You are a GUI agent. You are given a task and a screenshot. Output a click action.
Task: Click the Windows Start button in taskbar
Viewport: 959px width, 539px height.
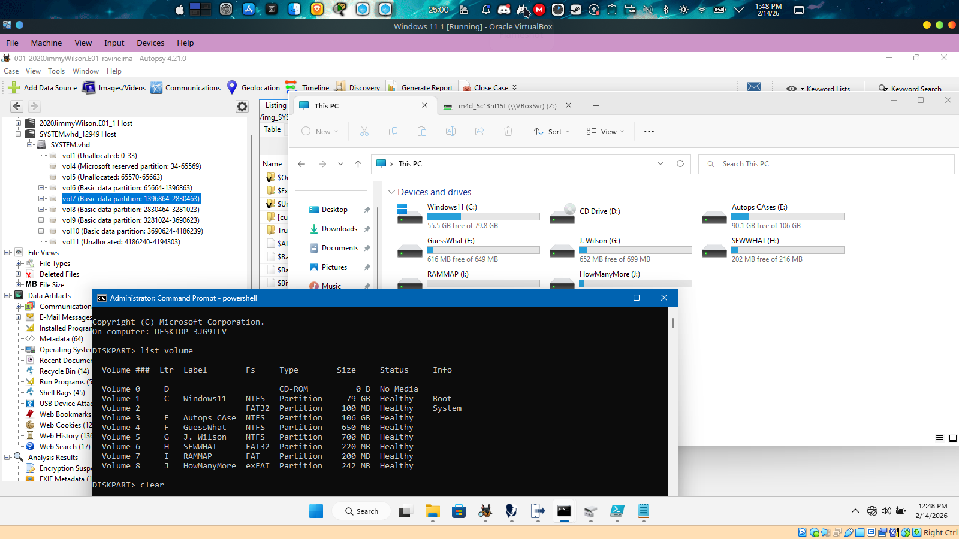(316, 511)
